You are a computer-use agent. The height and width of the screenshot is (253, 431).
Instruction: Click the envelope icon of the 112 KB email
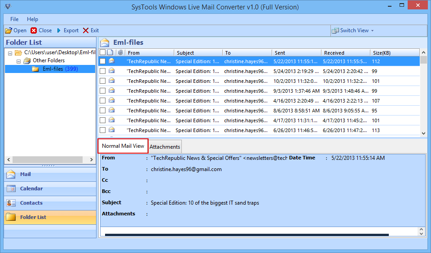tap(112, 61)
